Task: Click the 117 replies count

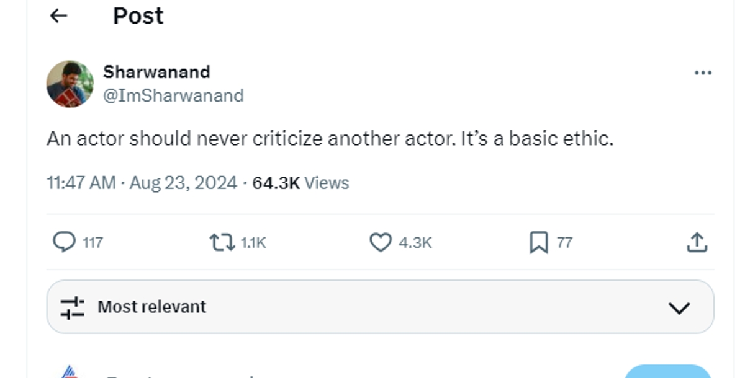Action: point(93,242)
